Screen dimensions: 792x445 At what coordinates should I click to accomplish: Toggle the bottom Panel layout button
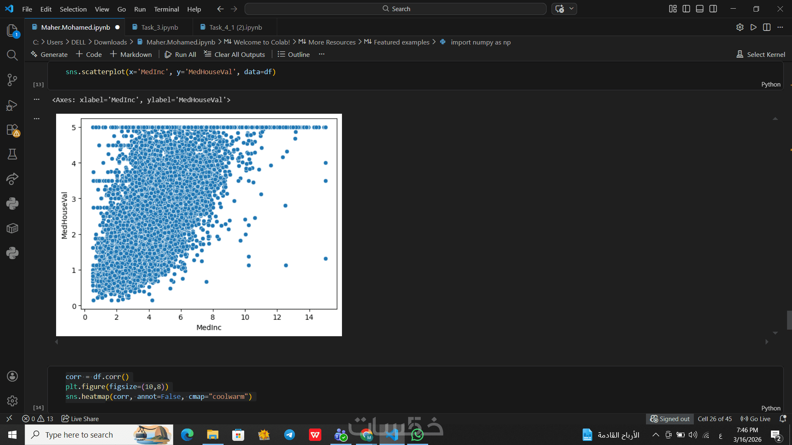[x=700, y=9]
